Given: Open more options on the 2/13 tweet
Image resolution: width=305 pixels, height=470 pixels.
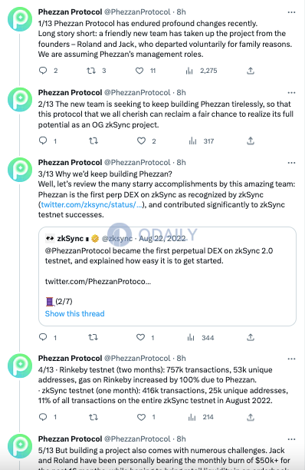Looking at the screenshot, I should (x=291, y=93).
